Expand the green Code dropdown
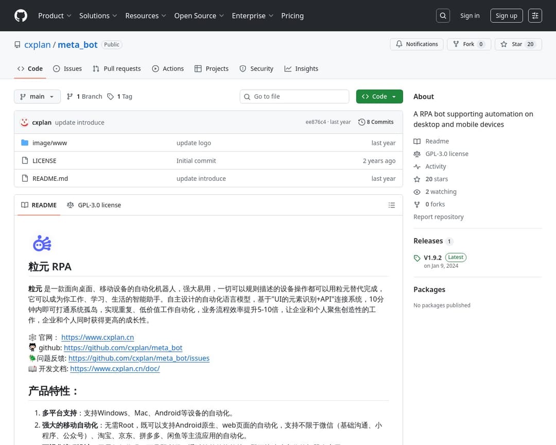 point(379,96)
